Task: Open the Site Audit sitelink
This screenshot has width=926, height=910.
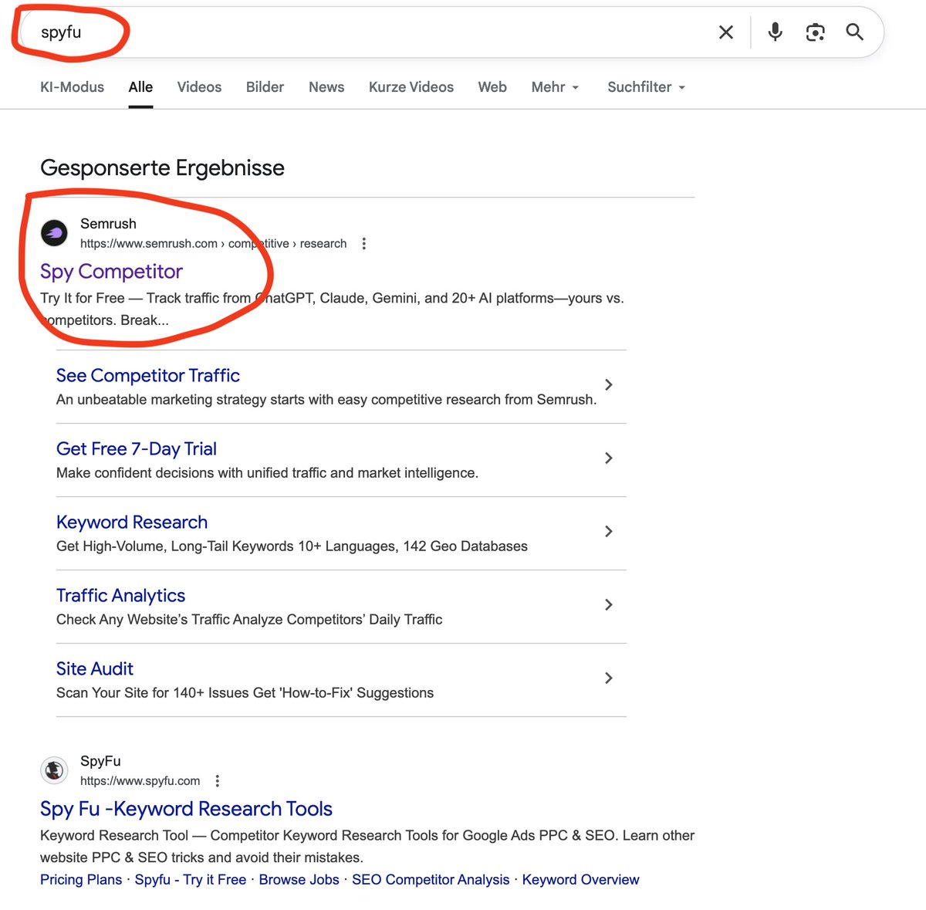Action: (x=95, y=669)
